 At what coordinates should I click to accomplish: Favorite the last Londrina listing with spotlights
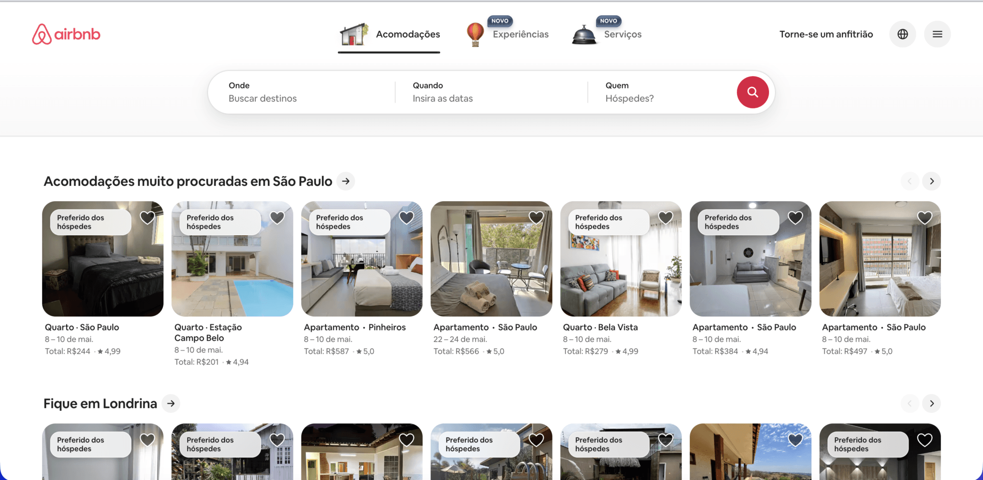click(925, 440)
